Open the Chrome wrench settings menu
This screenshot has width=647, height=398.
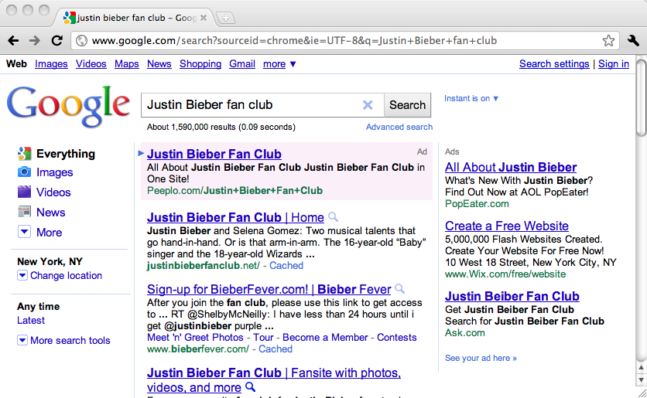pos(633,40)
